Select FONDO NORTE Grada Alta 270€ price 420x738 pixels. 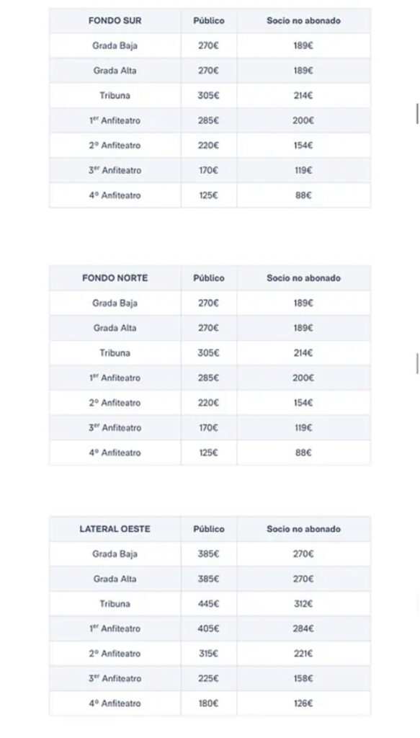coord(209,328)
